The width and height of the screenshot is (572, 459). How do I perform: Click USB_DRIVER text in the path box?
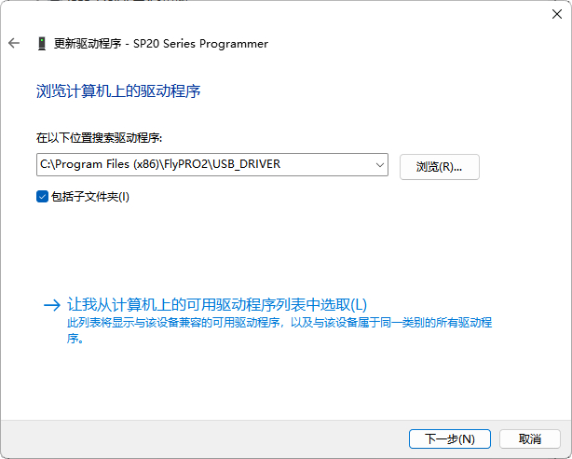[x=246, y=165]
